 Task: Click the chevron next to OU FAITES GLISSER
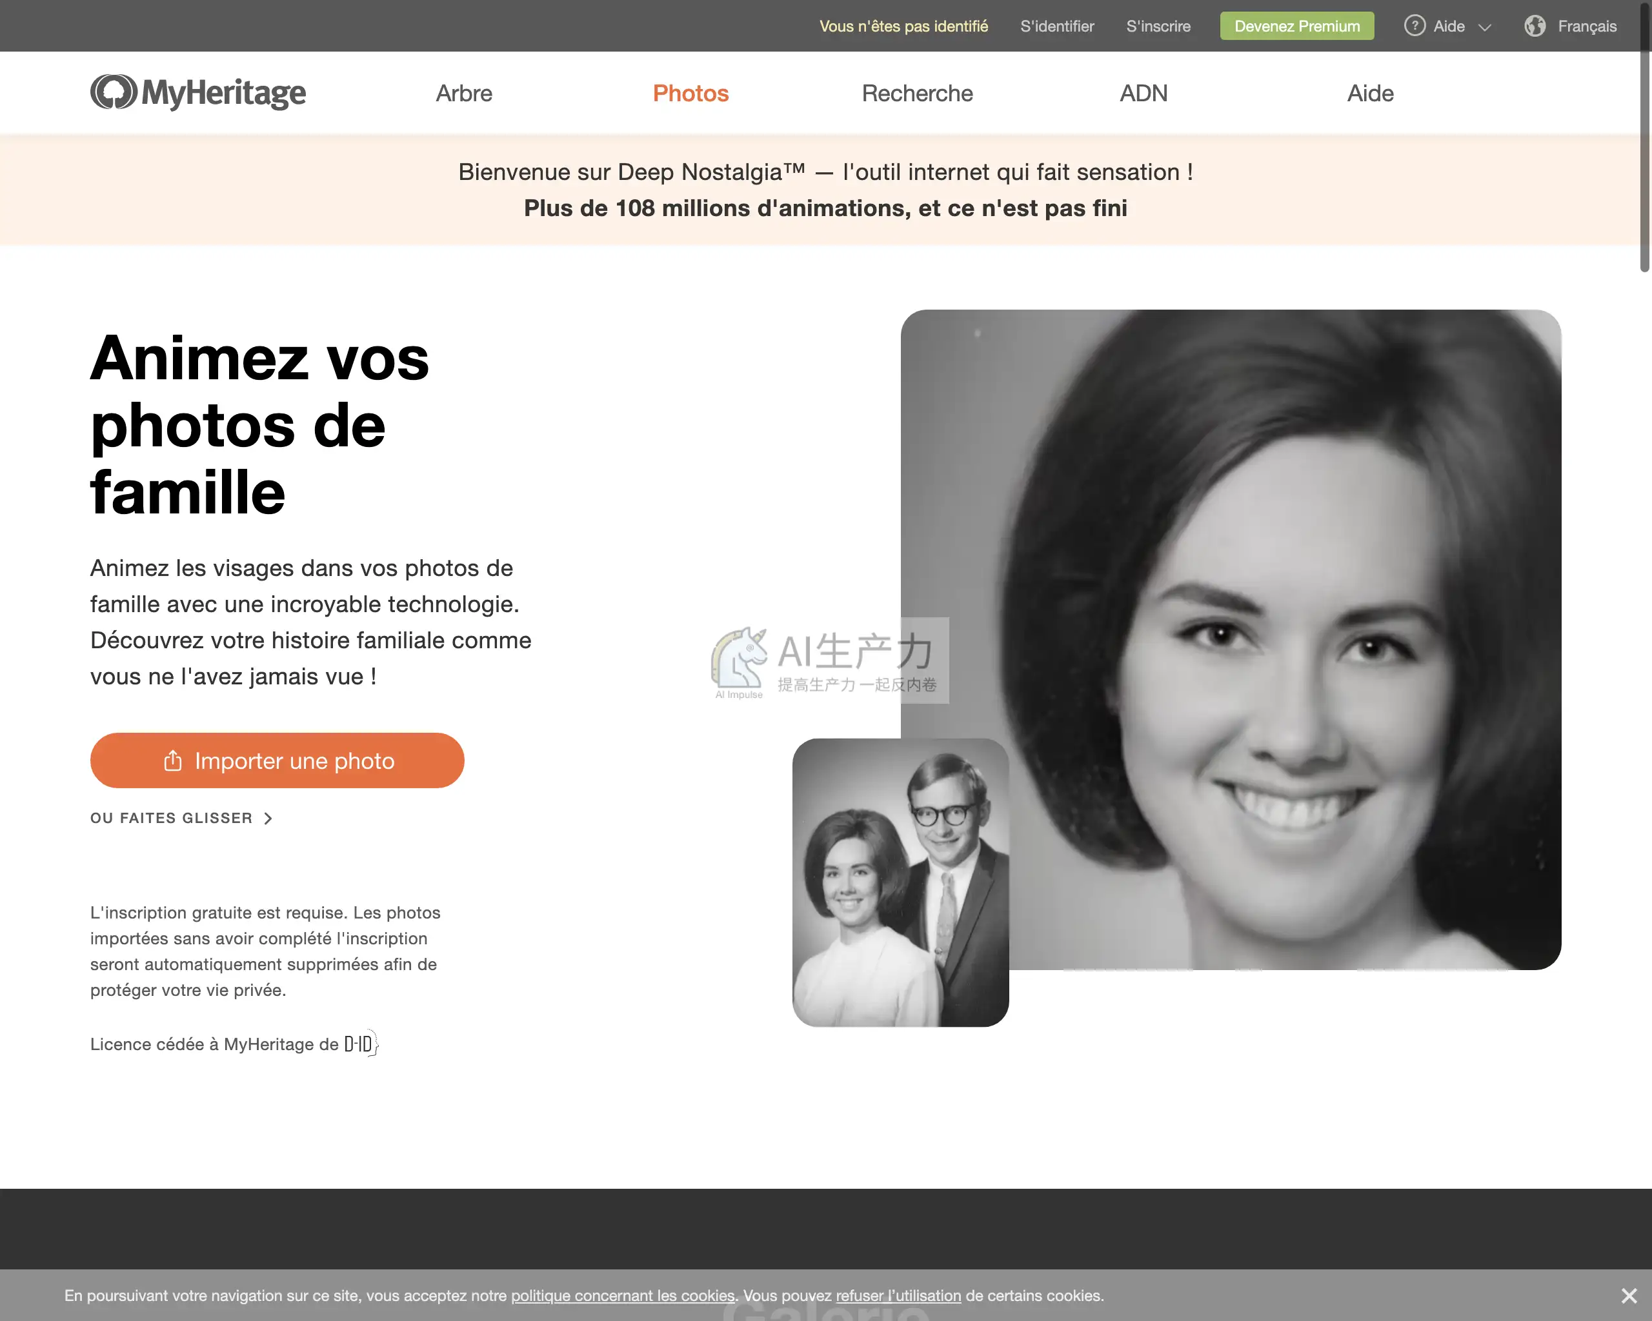267,819
